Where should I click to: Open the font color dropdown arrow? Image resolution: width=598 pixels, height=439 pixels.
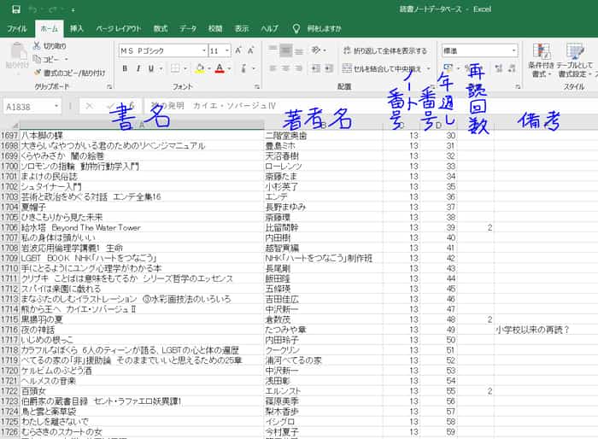pyautogui.click(x=229, y=68)
